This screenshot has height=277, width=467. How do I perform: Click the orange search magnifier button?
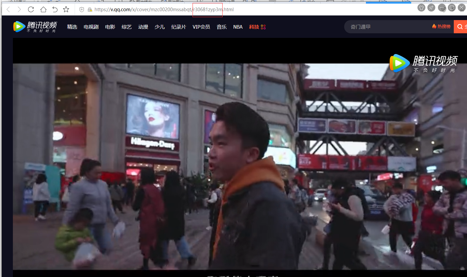pos(460,27)
